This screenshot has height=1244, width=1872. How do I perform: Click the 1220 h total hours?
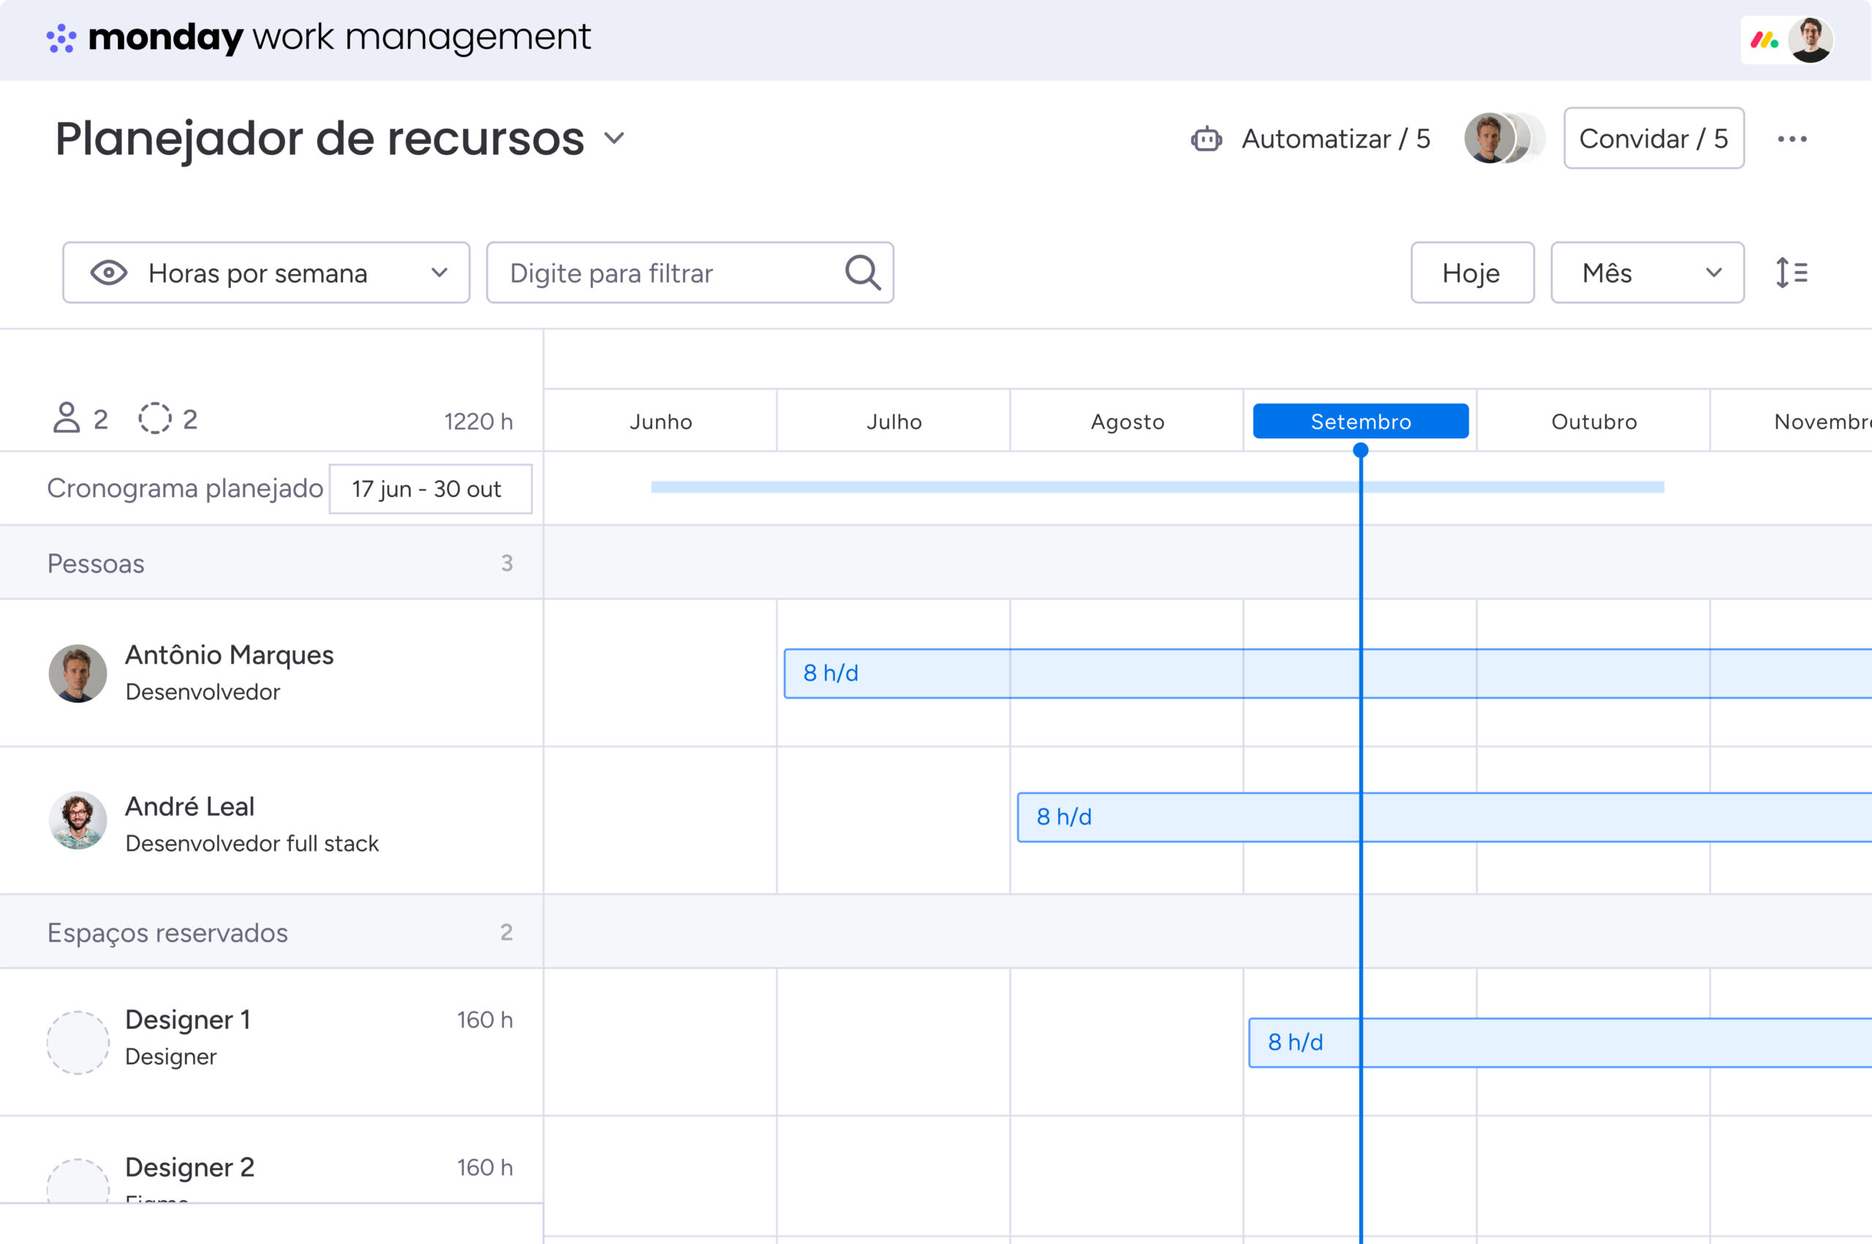click(x=478, y=421)
